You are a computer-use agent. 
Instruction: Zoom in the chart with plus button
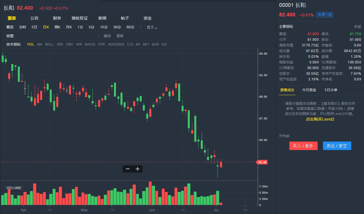pos(137,169)
